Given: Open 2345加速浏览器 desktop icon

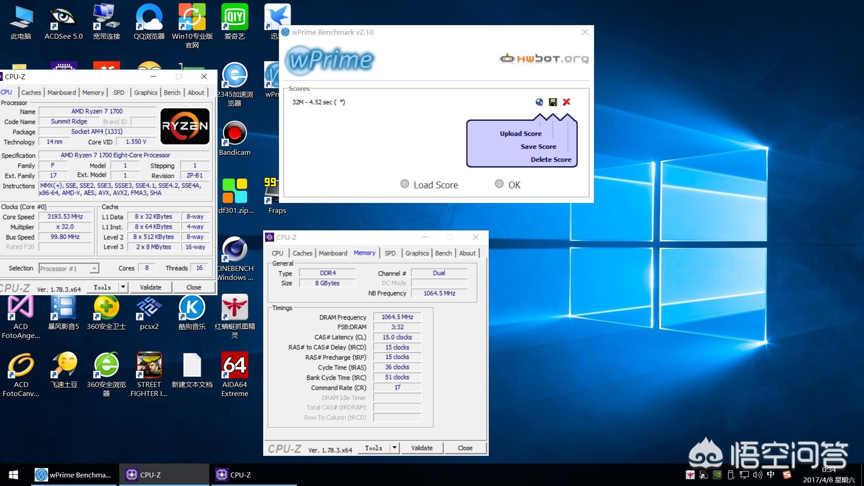Looking at the screenshot, I should point(234,84).
